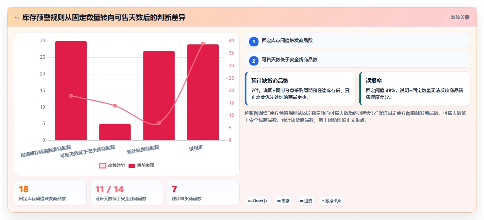This screenshot has height=220, width=484.
Task: Click the stat value 11 / 14
Action: click(x=110, y=190)
